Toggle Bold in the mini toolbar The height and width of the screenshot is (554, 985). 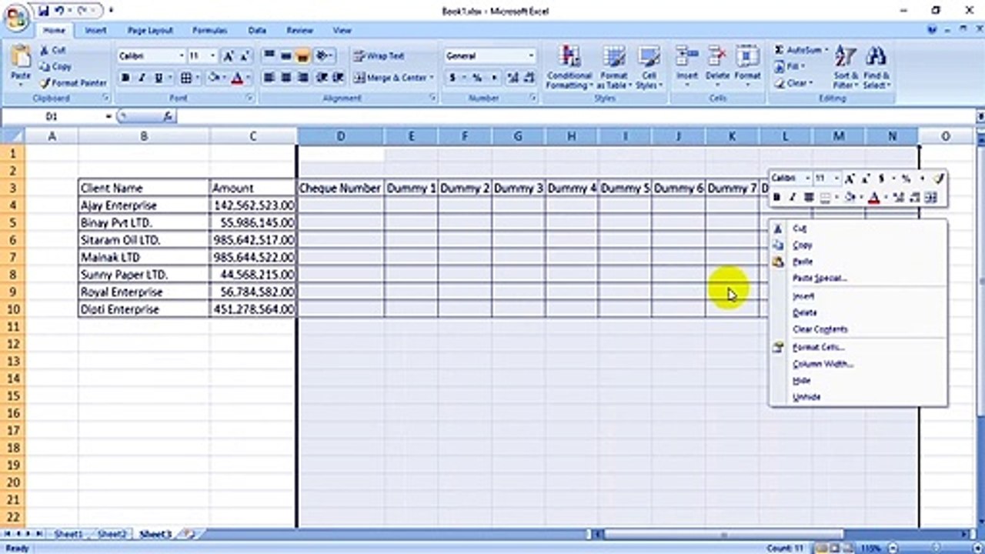[x=777, y=198]
